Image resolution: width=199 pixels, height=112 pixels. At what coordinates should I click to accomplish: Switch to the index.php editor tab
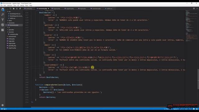coord(29,9)
